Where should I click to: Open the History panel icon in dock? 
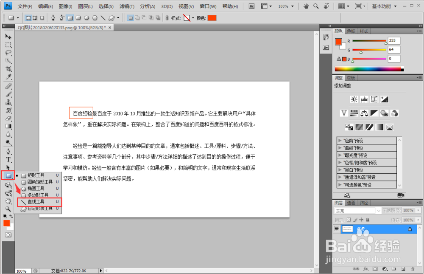pyautogui.click(x=326, y=37)
